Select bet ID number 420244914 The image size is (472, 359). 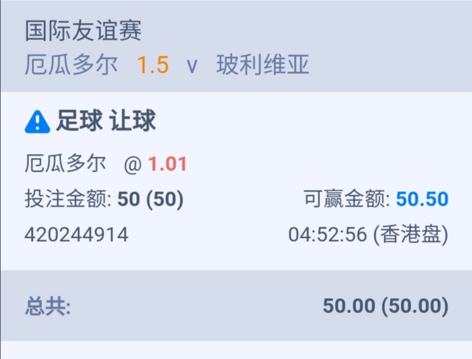tap(76, 235)
